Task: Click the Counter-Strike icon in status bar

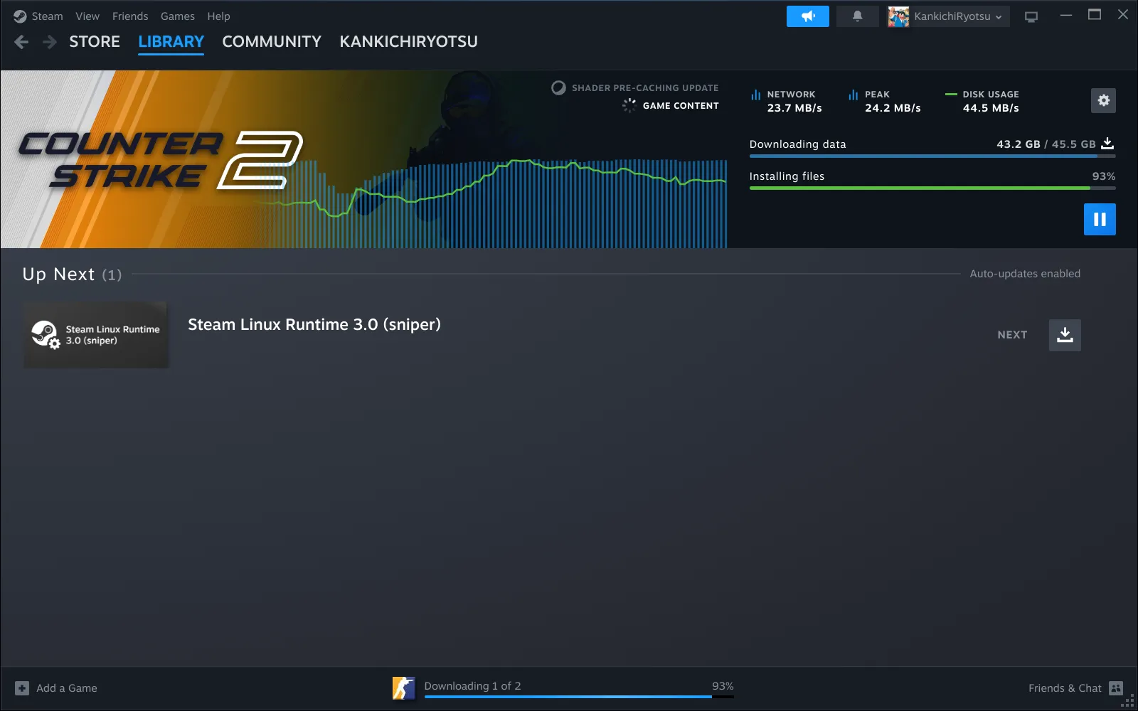Action: 403,688
